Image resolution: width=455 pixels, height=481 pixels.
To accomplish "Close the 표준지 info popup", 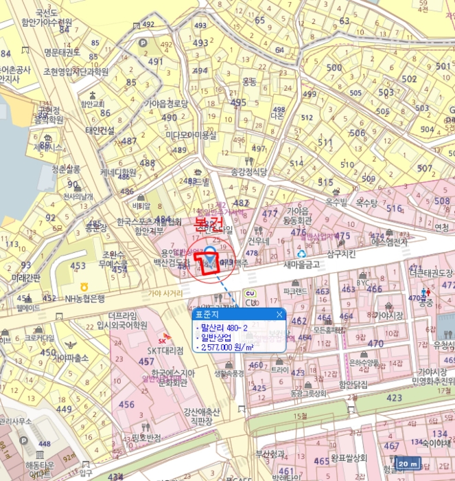I will tap(279, 314).
